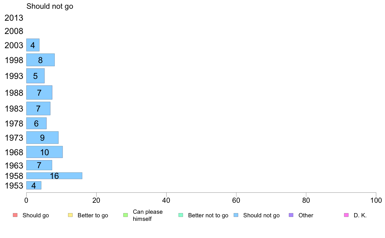Select the 1978 bar showing 6
The height and width of the screenshot is (238, 385).
coord(36,123)
